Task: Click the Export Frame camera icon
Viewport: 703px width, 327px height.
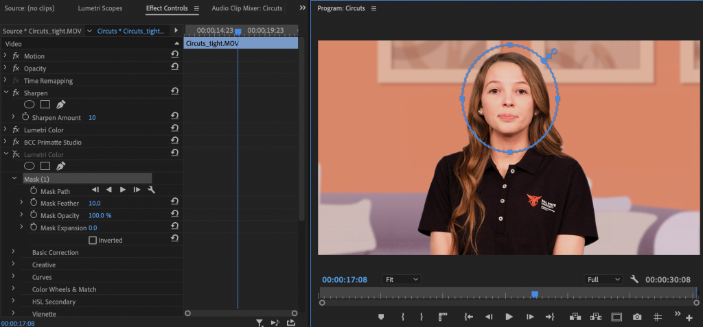Action: point(637,317)
